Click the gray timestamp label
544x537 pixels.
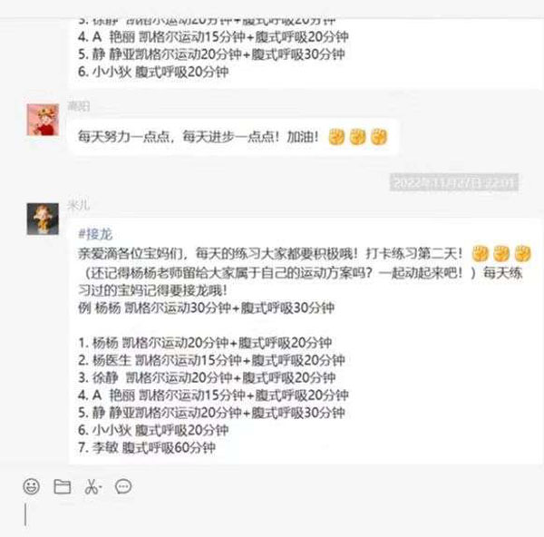tap(454, 182)
